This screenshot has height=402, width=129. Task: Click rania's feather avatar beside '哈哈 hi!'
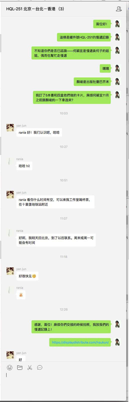pos(10,161)
